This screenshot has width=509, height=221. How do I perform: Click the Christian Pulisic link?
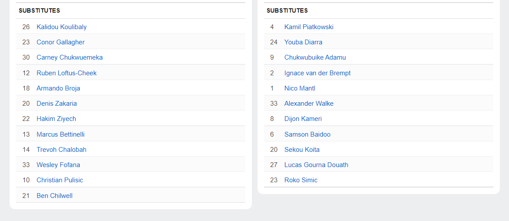pos(60,180)
